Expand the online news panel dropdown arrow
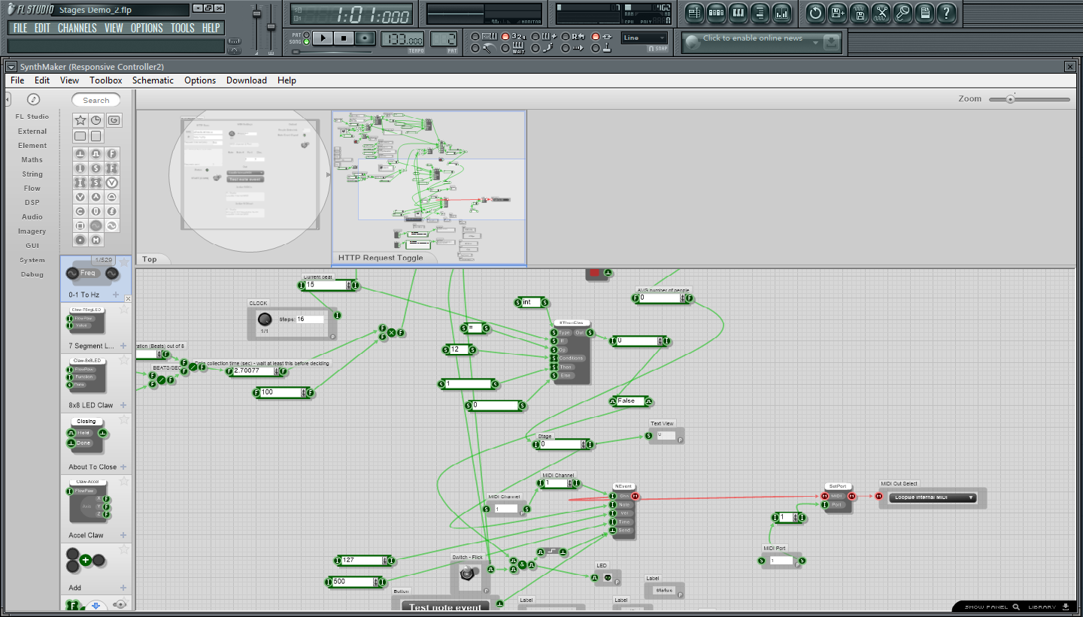Image resolution: width=1083 pixels, height=617 pixels. click(x=816, y=43)
